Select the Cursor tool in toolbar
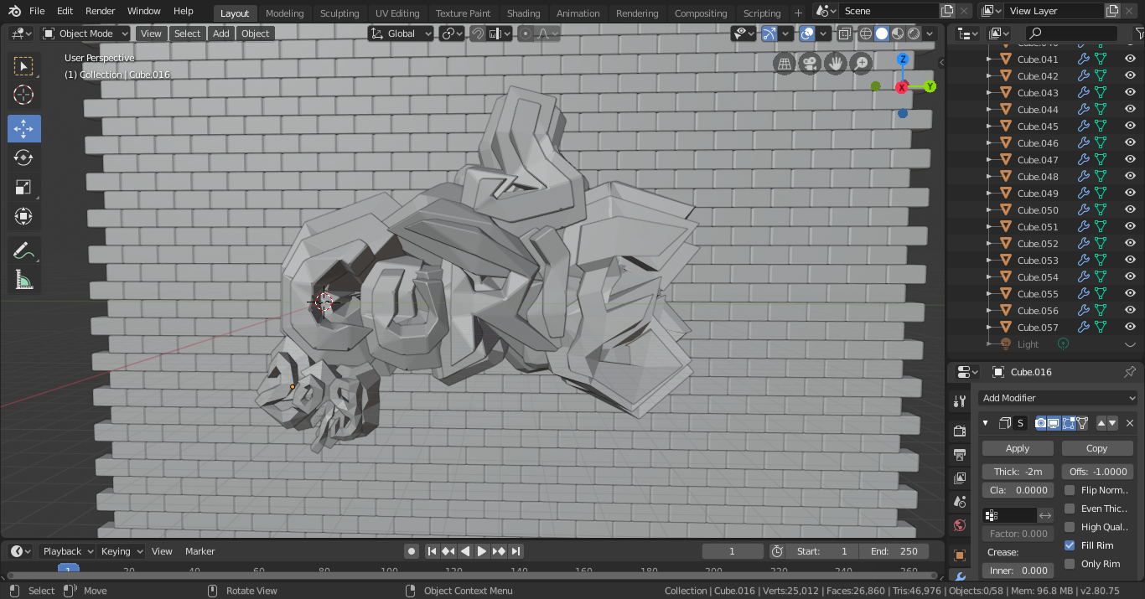The width and height of the screenshot is (1145, 599). point(23,96)
